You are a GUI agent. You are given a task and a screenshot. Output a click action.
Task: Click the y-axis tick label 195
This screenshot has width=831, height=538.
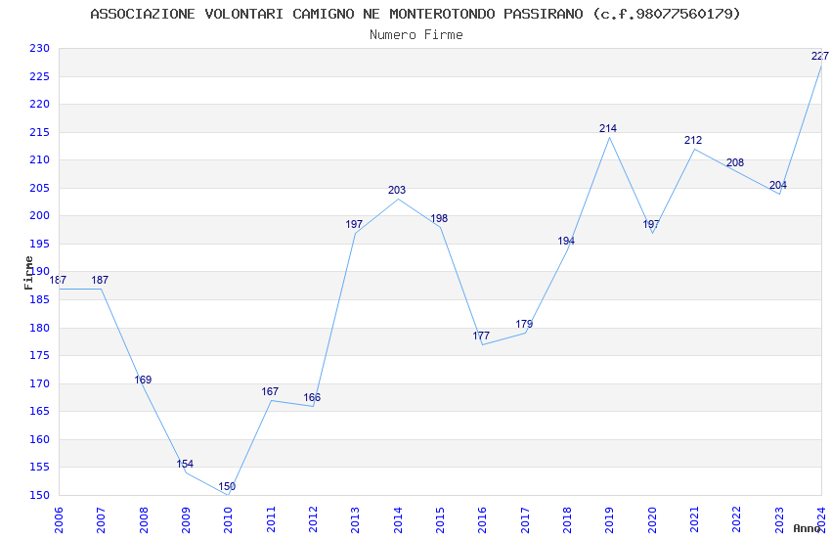click(39, 244)
